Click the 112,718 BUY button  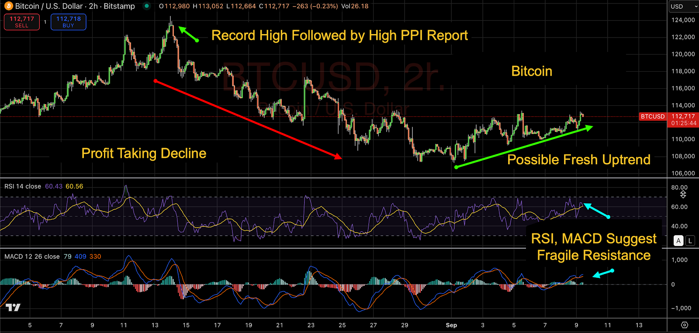click(x=69, y=22)
